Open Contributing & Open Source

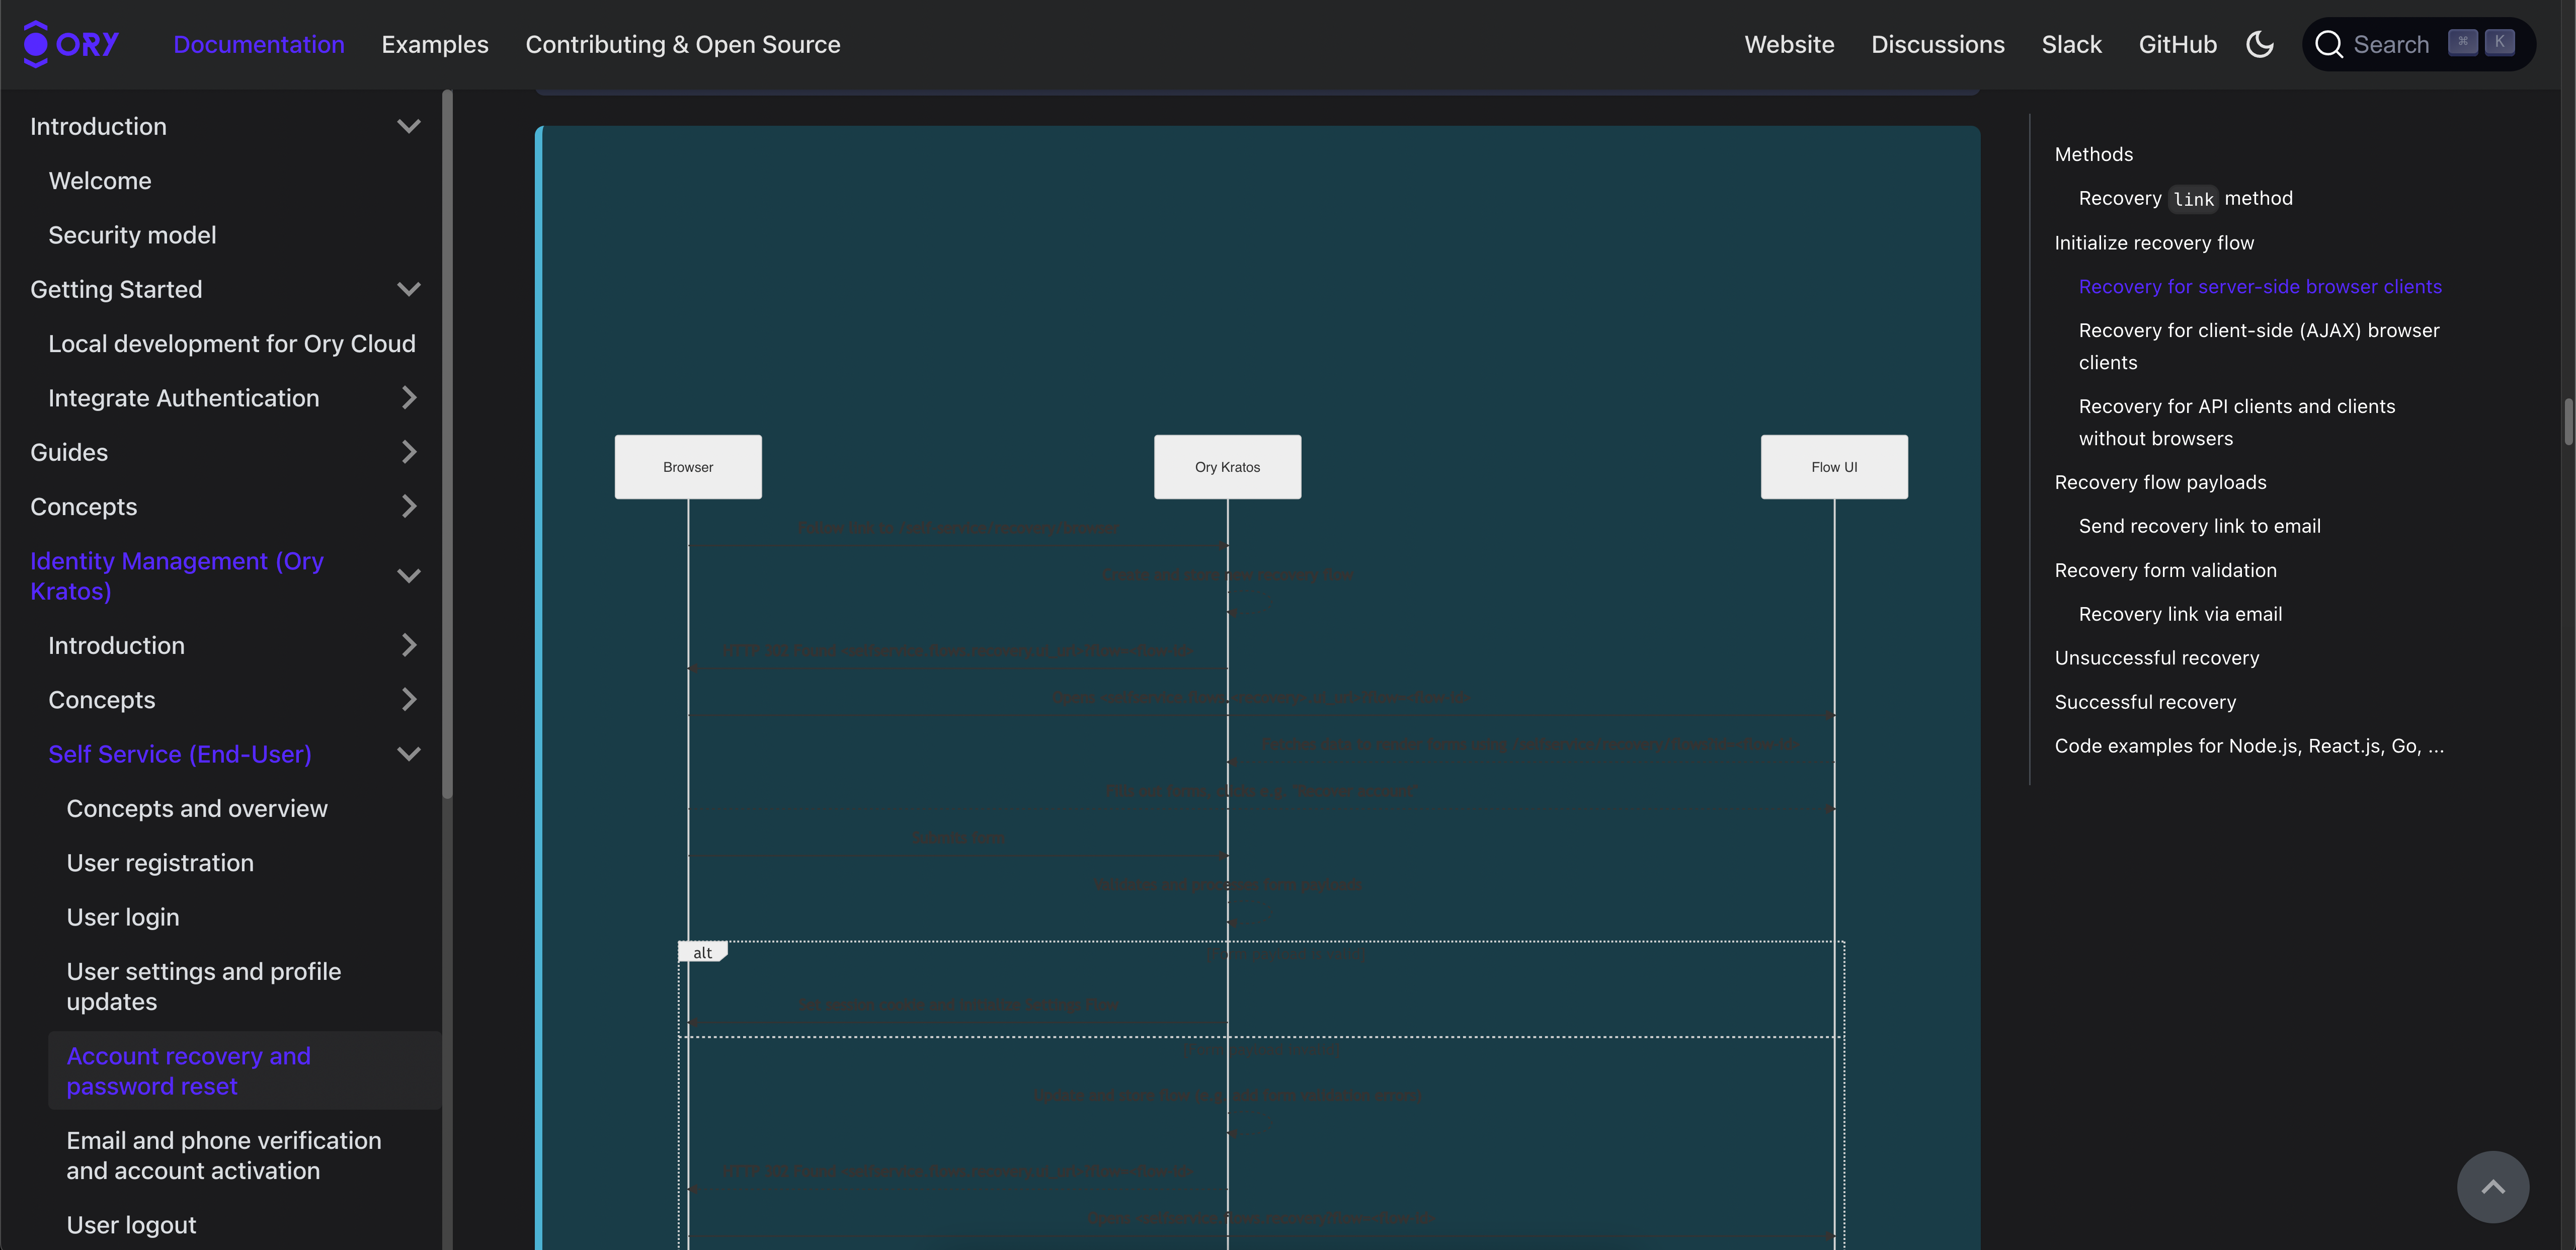(683, 44)
